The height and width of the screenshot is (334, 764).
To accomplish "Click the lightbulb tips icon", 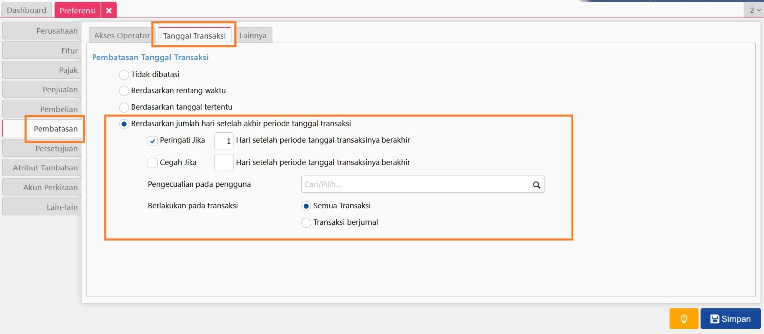I will click(683, 318).
